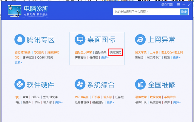This screenshot has height=122, width=194.
Task: Expand 更多 under 桌面图标
Action: (105, 58)
